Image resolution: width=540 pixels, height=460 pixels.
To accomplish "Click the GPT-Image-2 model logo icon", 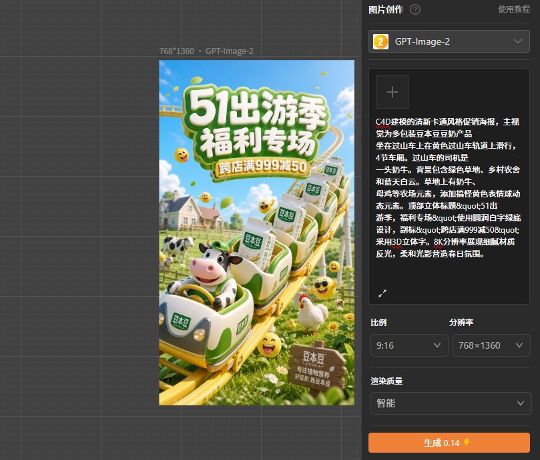I will 380,41.
